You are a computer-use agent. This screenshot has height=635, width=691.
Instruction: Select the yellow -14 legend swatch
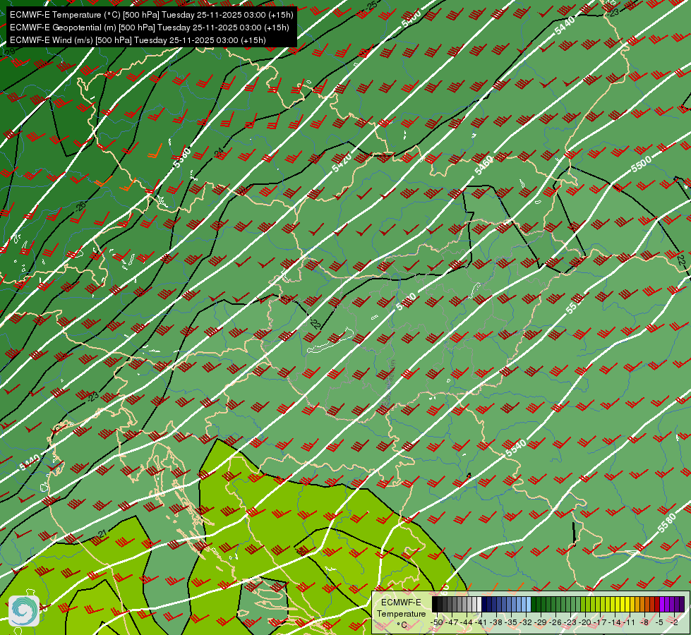(x=618, y=604)
